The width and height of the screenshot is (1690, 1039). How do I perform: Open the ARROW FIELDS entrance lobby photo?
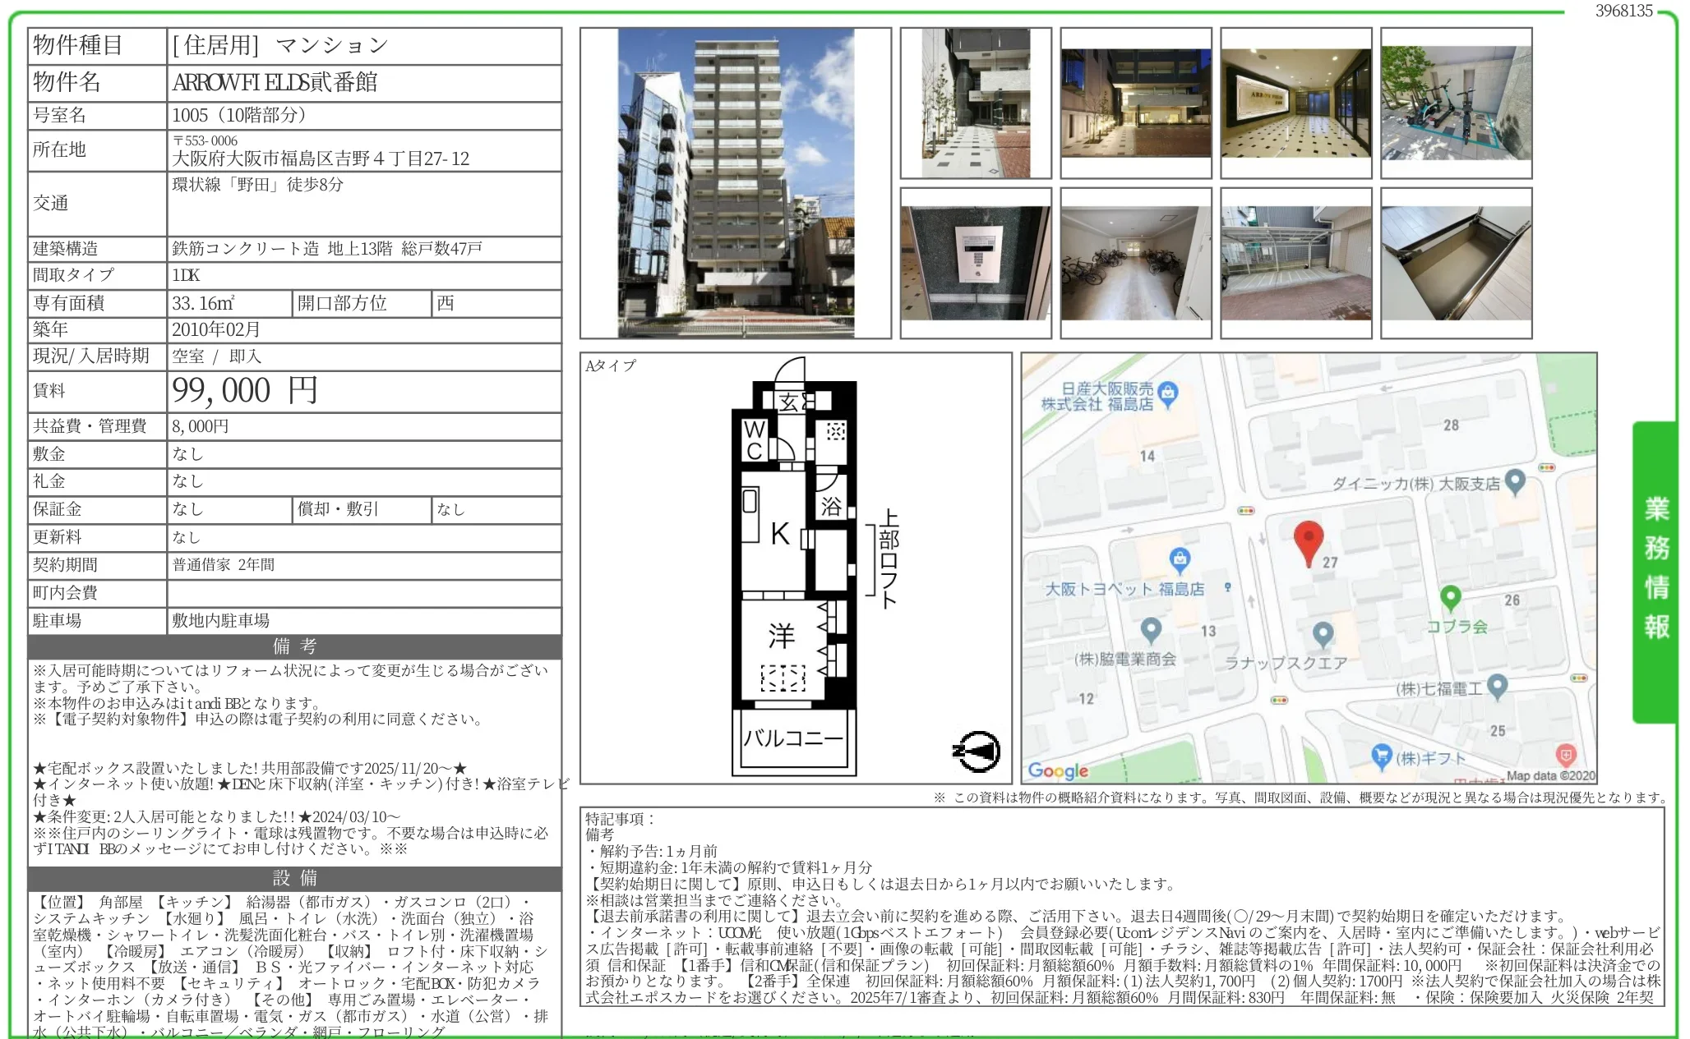[x=1297, y=103]
